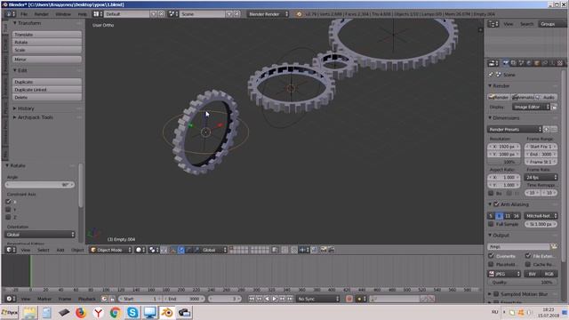The width and height of the screenshot is (569, 320).
Task: Open pivot point selector in viewport header
Action: [x=154, y=250]
